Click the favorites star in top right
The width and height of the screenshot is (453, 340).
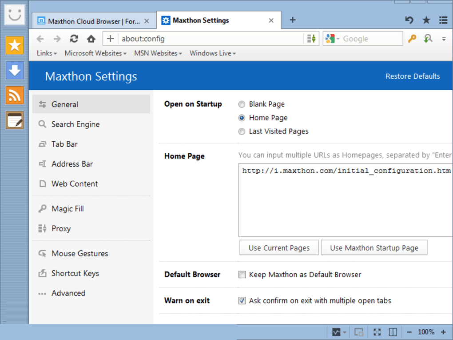pyautogui.click(x=426, y=20)
